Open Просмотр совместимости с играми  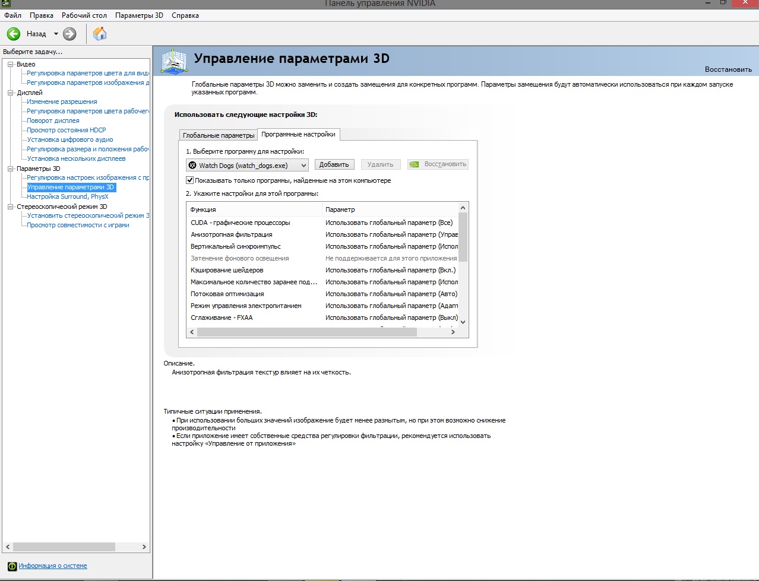click(x=78, y=226)
